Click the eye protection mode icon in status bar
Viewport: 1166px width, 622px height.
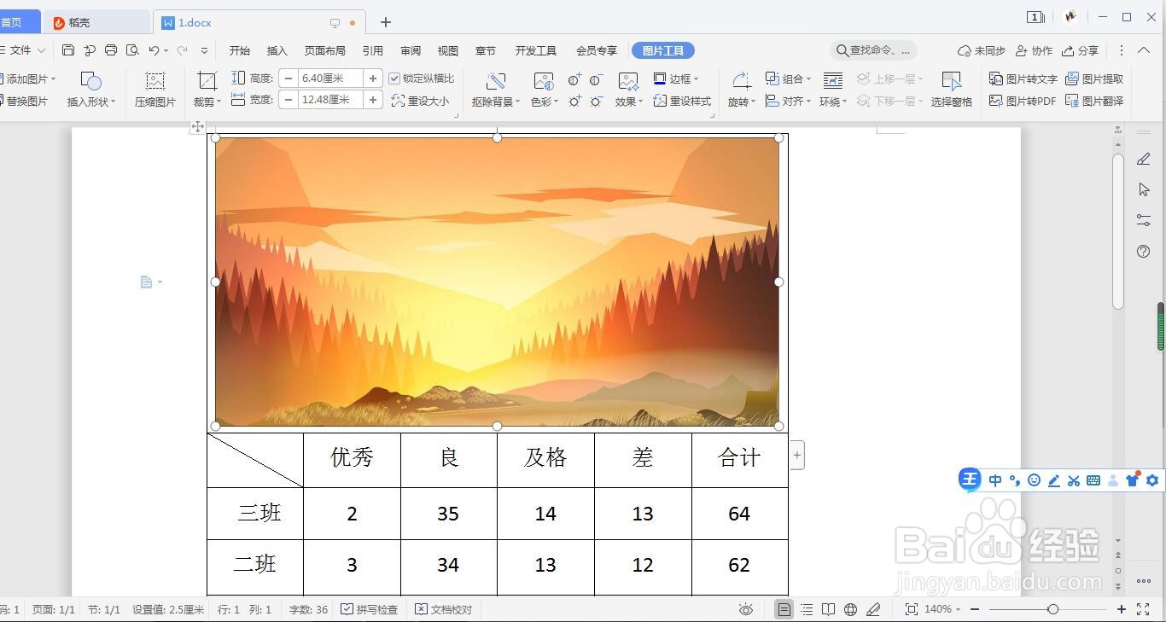coord(746,609)
